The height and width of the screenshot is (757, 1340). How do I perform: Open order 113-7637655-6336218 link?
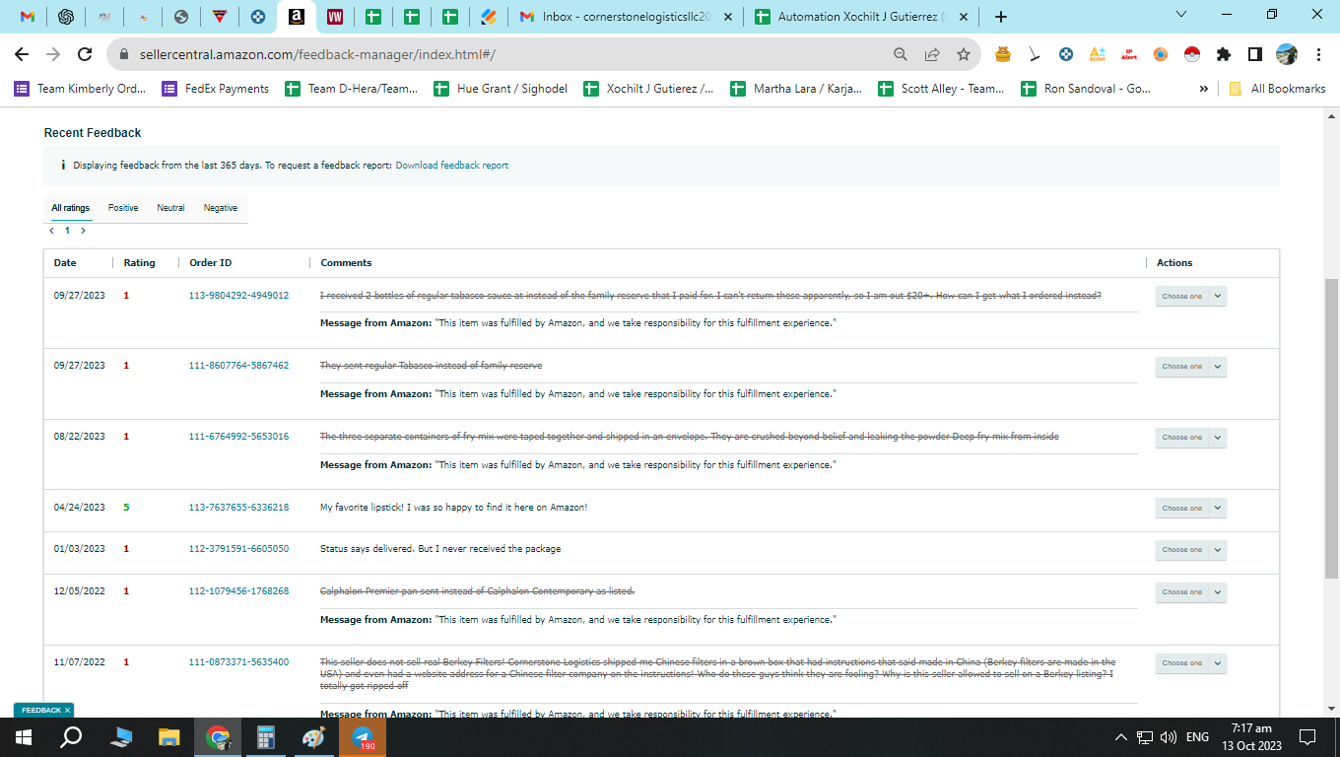[238, 508]
